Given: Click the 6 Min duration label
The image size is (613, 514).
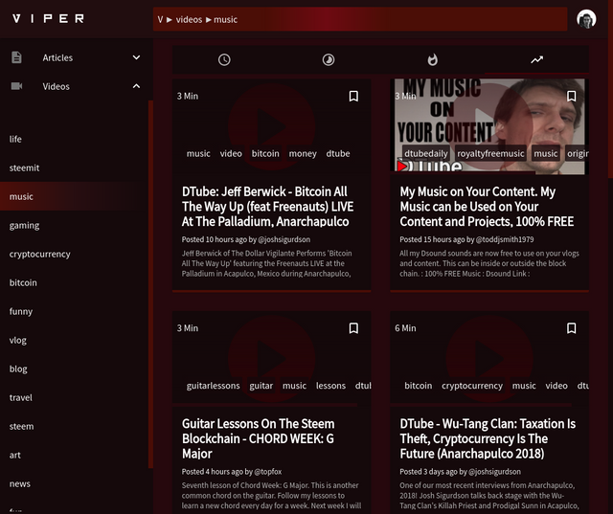Looking at the screenshot, I should tap(405, 328).
